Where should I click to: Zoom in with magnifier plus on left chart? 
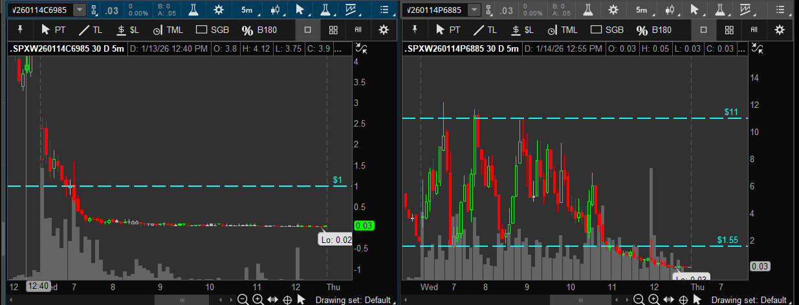point(257,299)
